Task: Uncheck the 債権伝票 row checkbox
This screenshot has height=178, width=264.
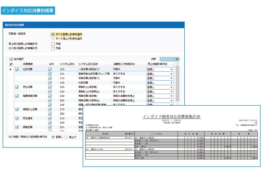Action: (x=17, y=127)
